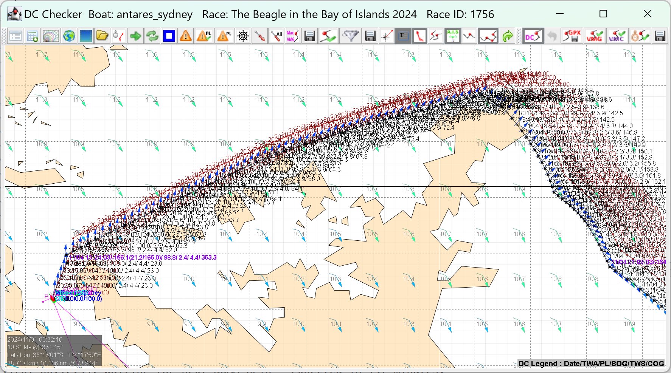Click the grey undo arrow icon
The image size is (671, 373).
pos(552,36)
